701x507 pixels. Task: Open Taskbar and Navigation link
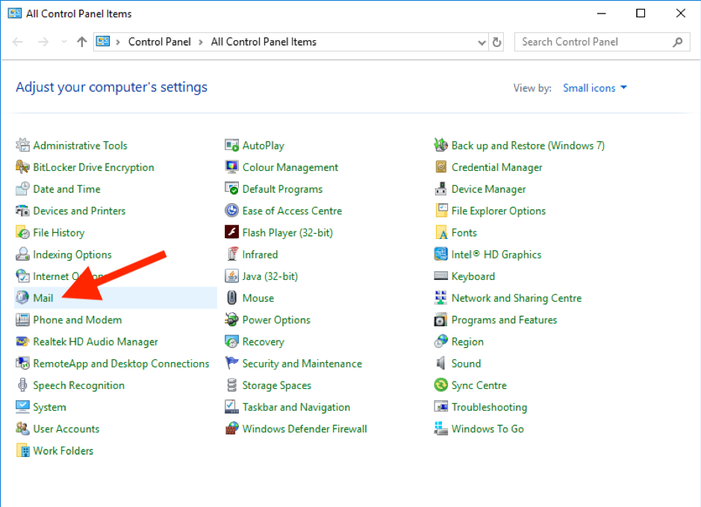296,407
